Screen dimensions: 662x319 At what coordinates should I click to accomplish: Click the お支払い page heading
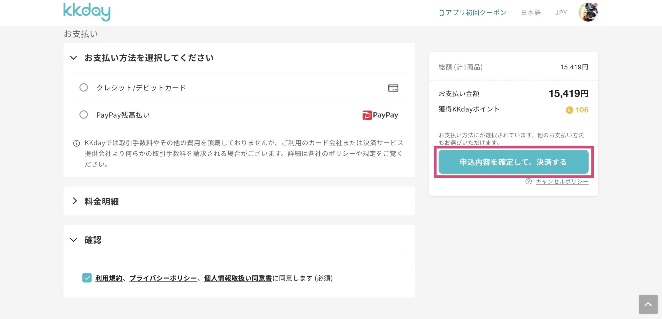click(x=81, y=34)
